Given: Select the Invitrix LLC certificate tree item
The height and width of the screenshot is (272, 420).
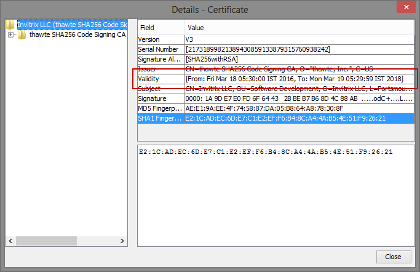Looking at the screenshot, I should click(x=73, y=25).
